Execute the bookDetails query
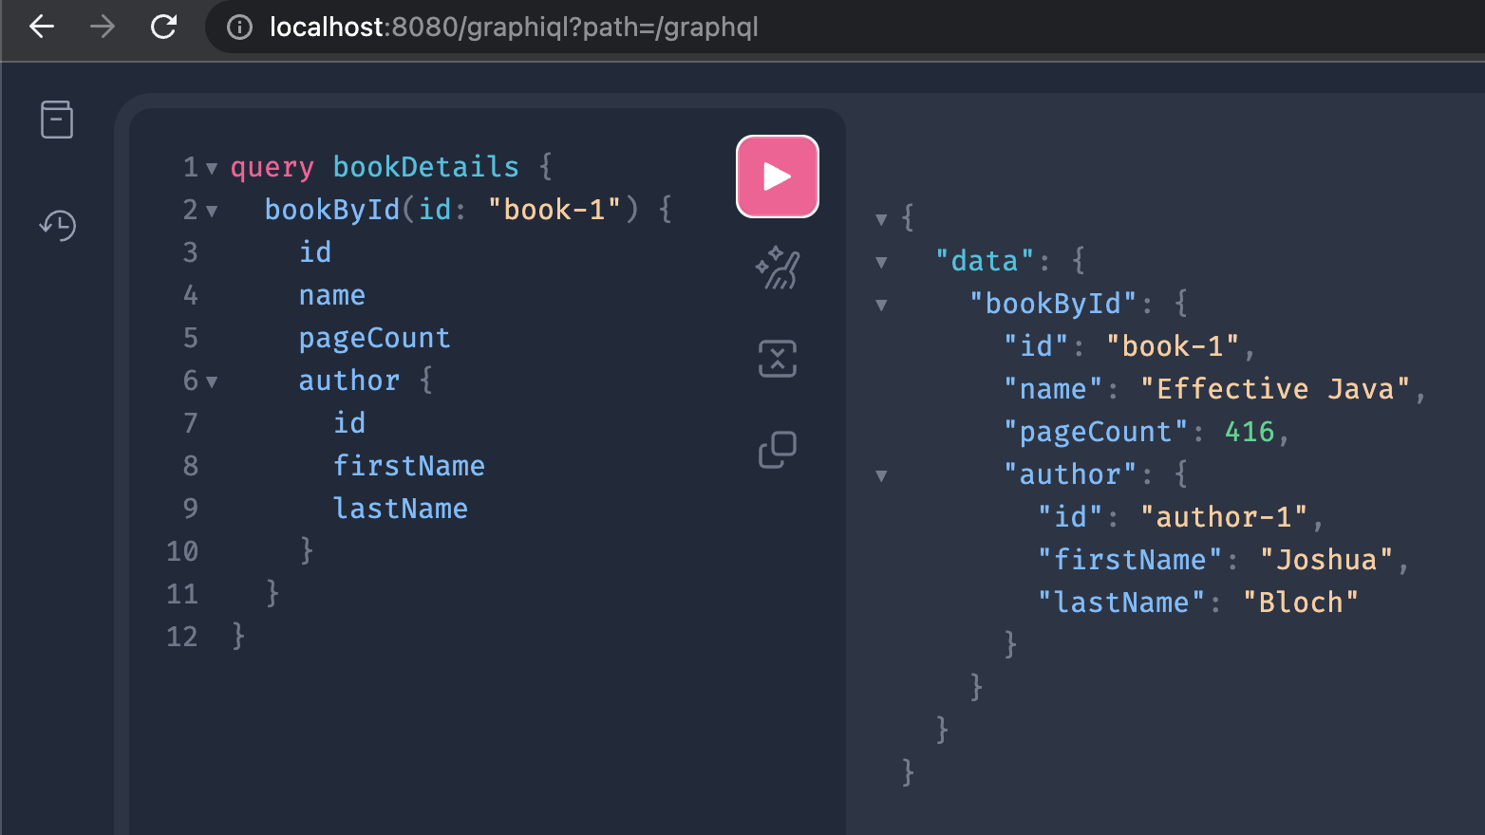 coord(777,176)
